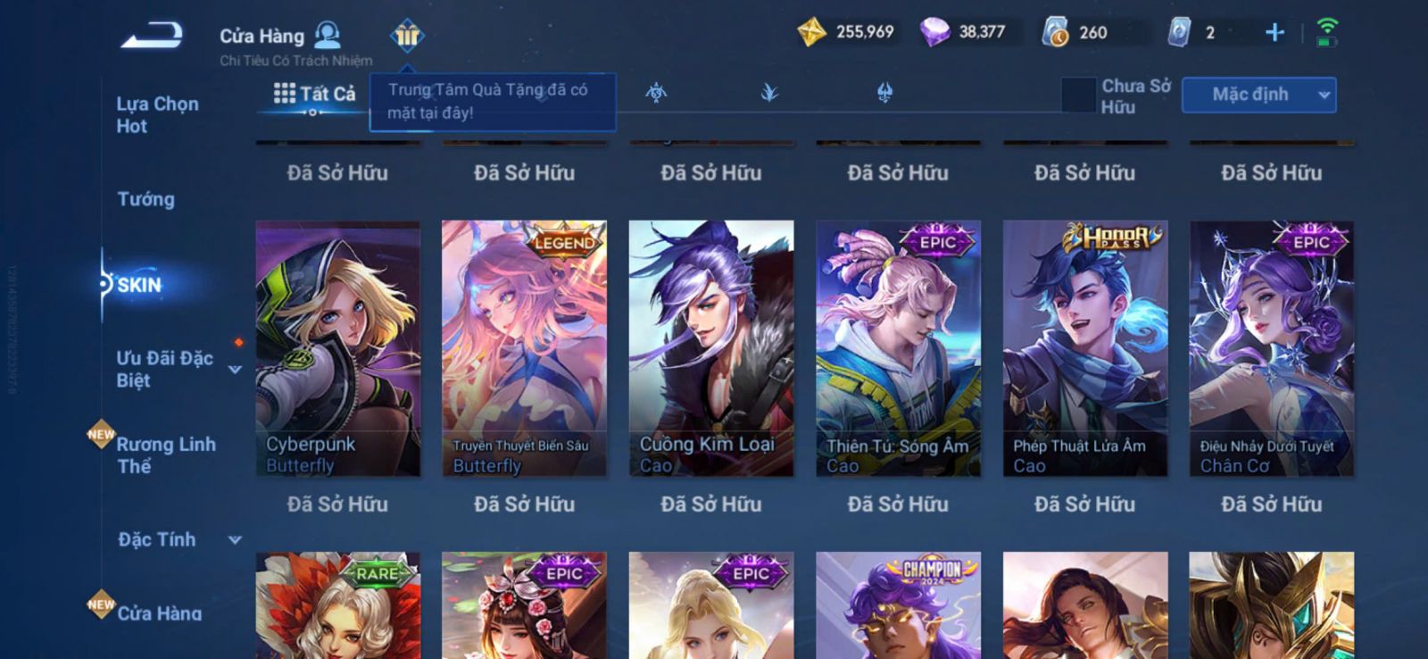Image resolution: width=1428 pixels, height=659 pixels.
Task: Go to the Tướng menu section
Action: coord(146,199)
